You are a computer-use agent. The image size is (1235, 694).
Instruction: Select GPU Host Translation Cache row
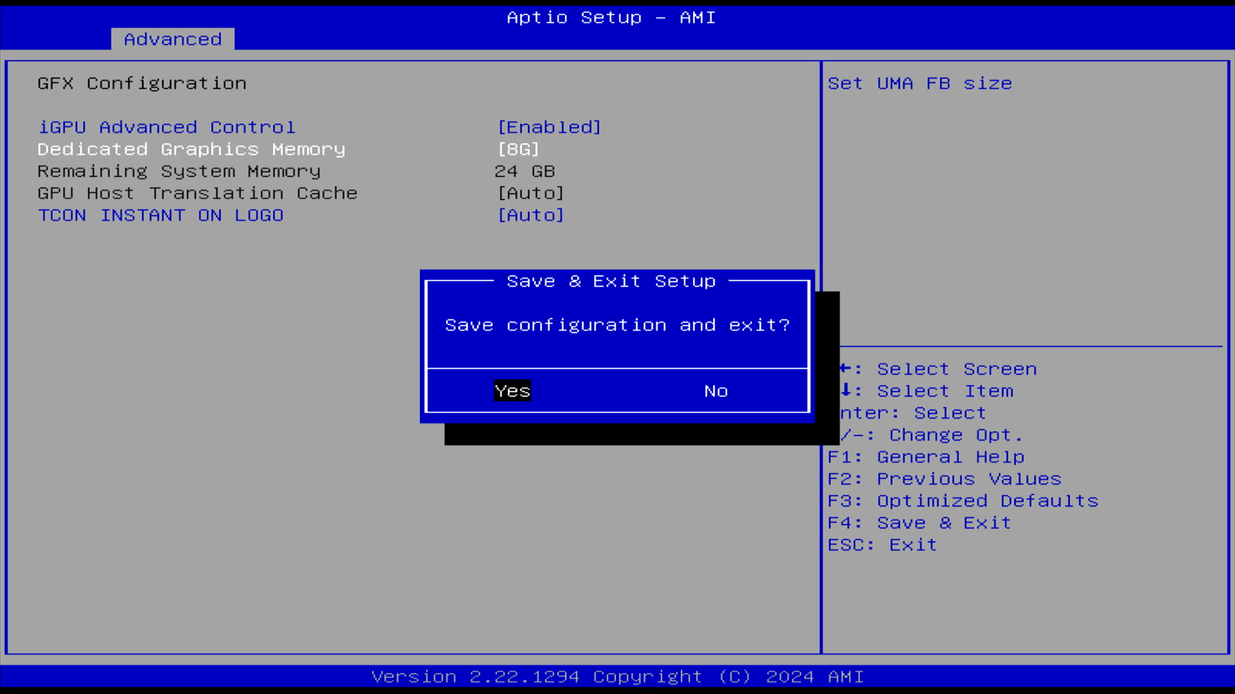point(197,193)
